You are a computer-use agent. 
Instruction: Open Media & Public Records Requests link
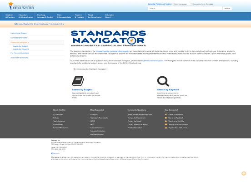140,114
